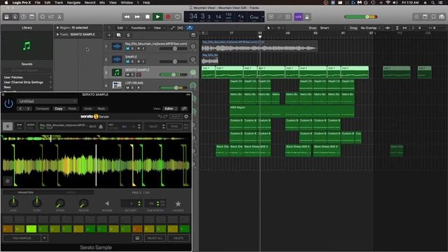Open the Snap Smart dropdown

pos(333,28)
